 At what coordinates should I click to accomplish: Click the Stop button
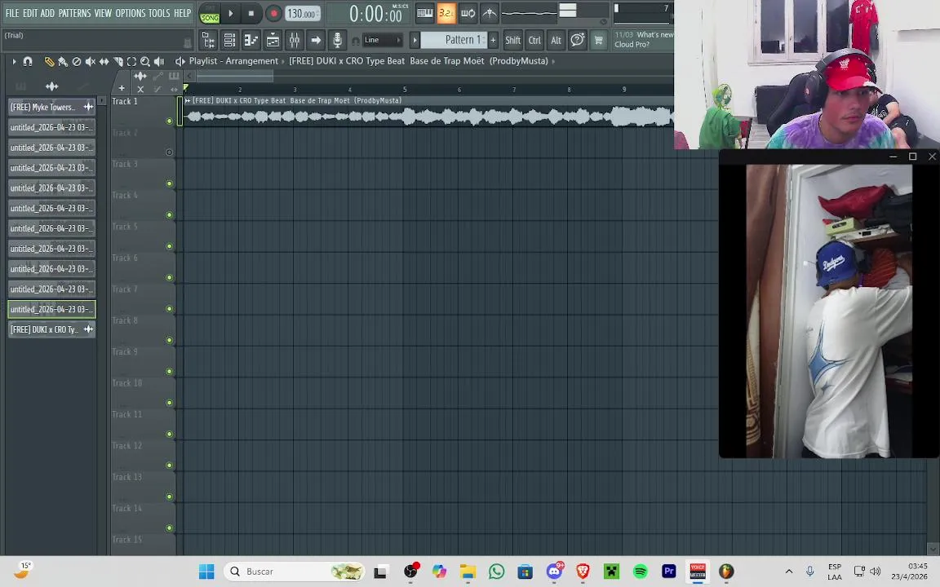(251, 13)
